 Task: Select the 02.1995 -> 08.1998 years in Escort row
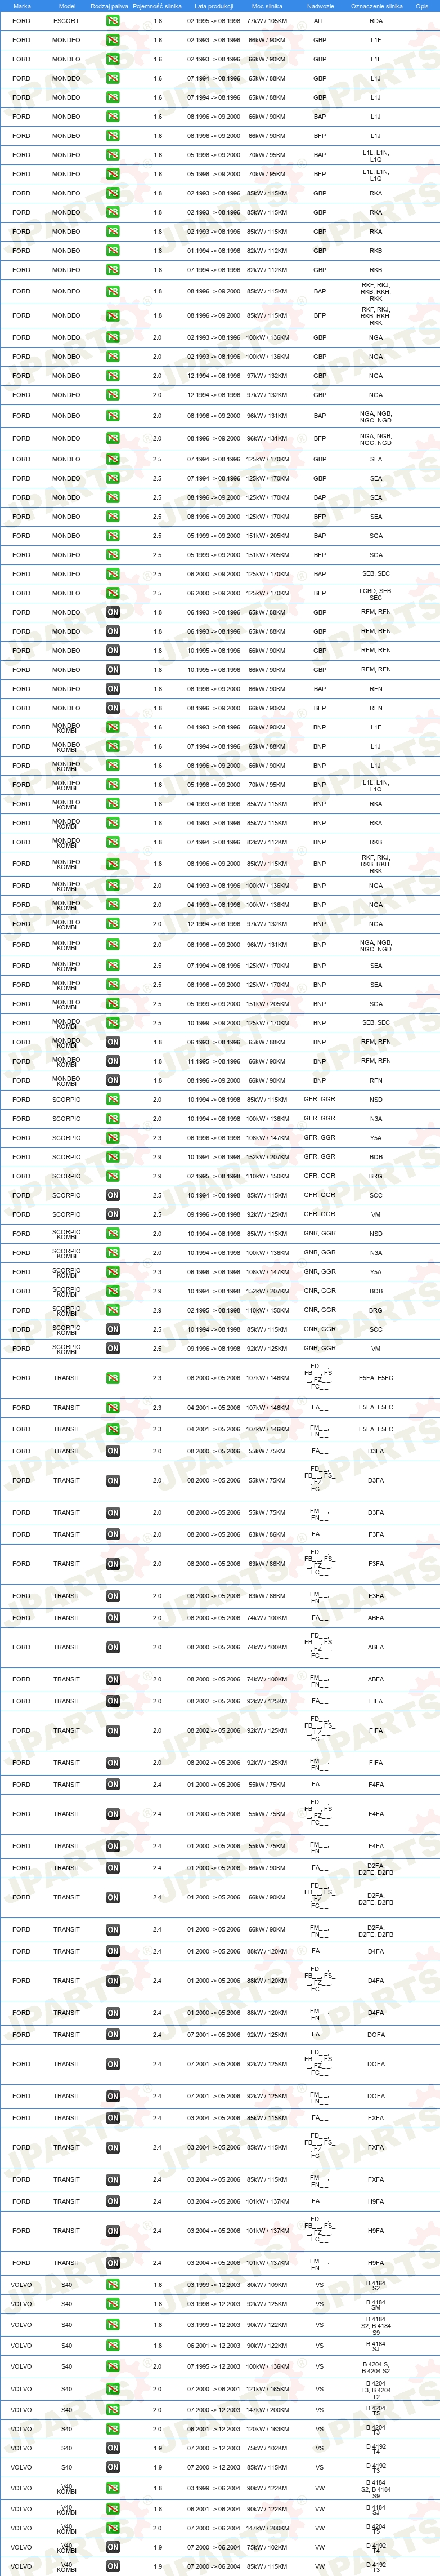pyautogui.click(x=213, y=20)
